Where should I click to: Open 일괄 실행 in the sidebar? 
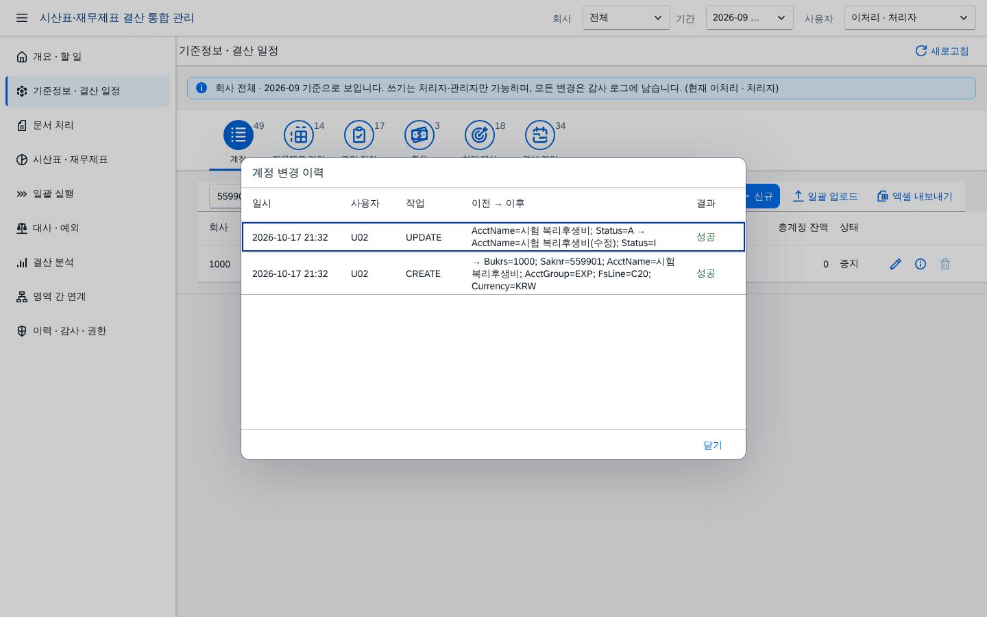click(88, 194)
